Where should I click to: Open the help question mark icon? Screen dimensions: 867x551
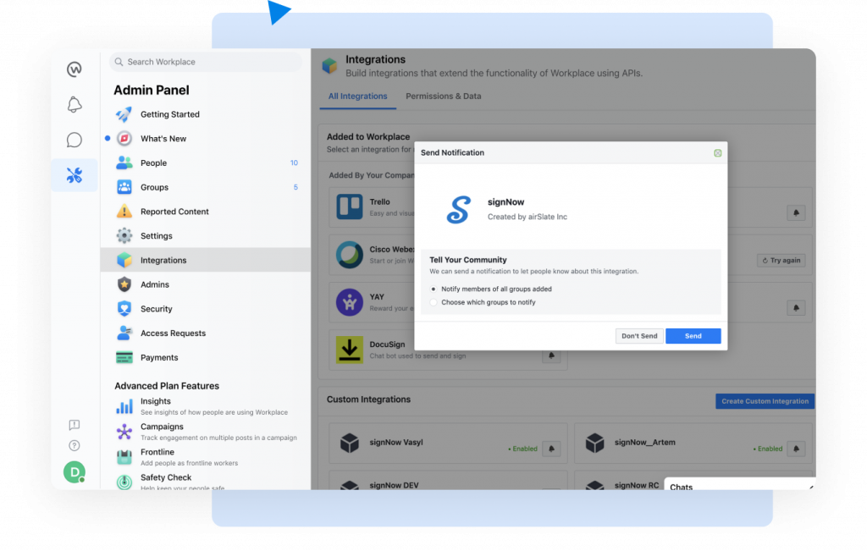(x=75, y=445)
